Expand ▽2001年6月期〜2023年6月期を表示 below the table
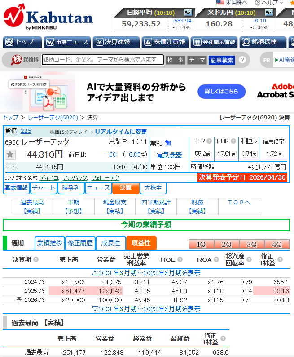 (x=146, y=309)
